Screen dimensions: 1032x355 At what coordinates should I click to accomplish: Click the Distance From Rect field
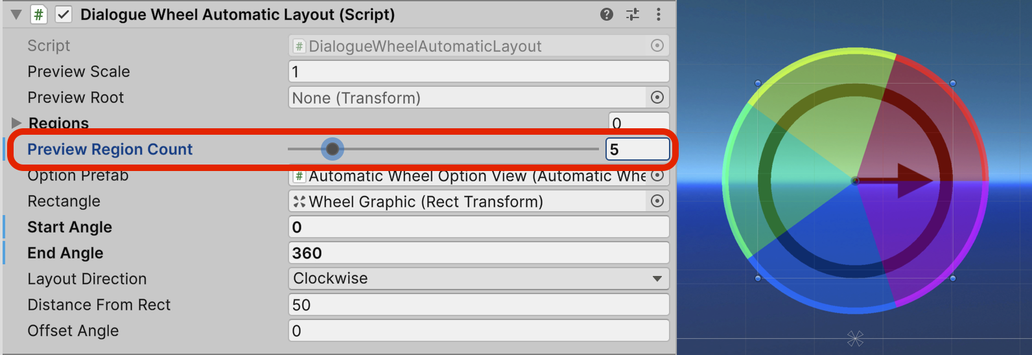coord(478,304)
